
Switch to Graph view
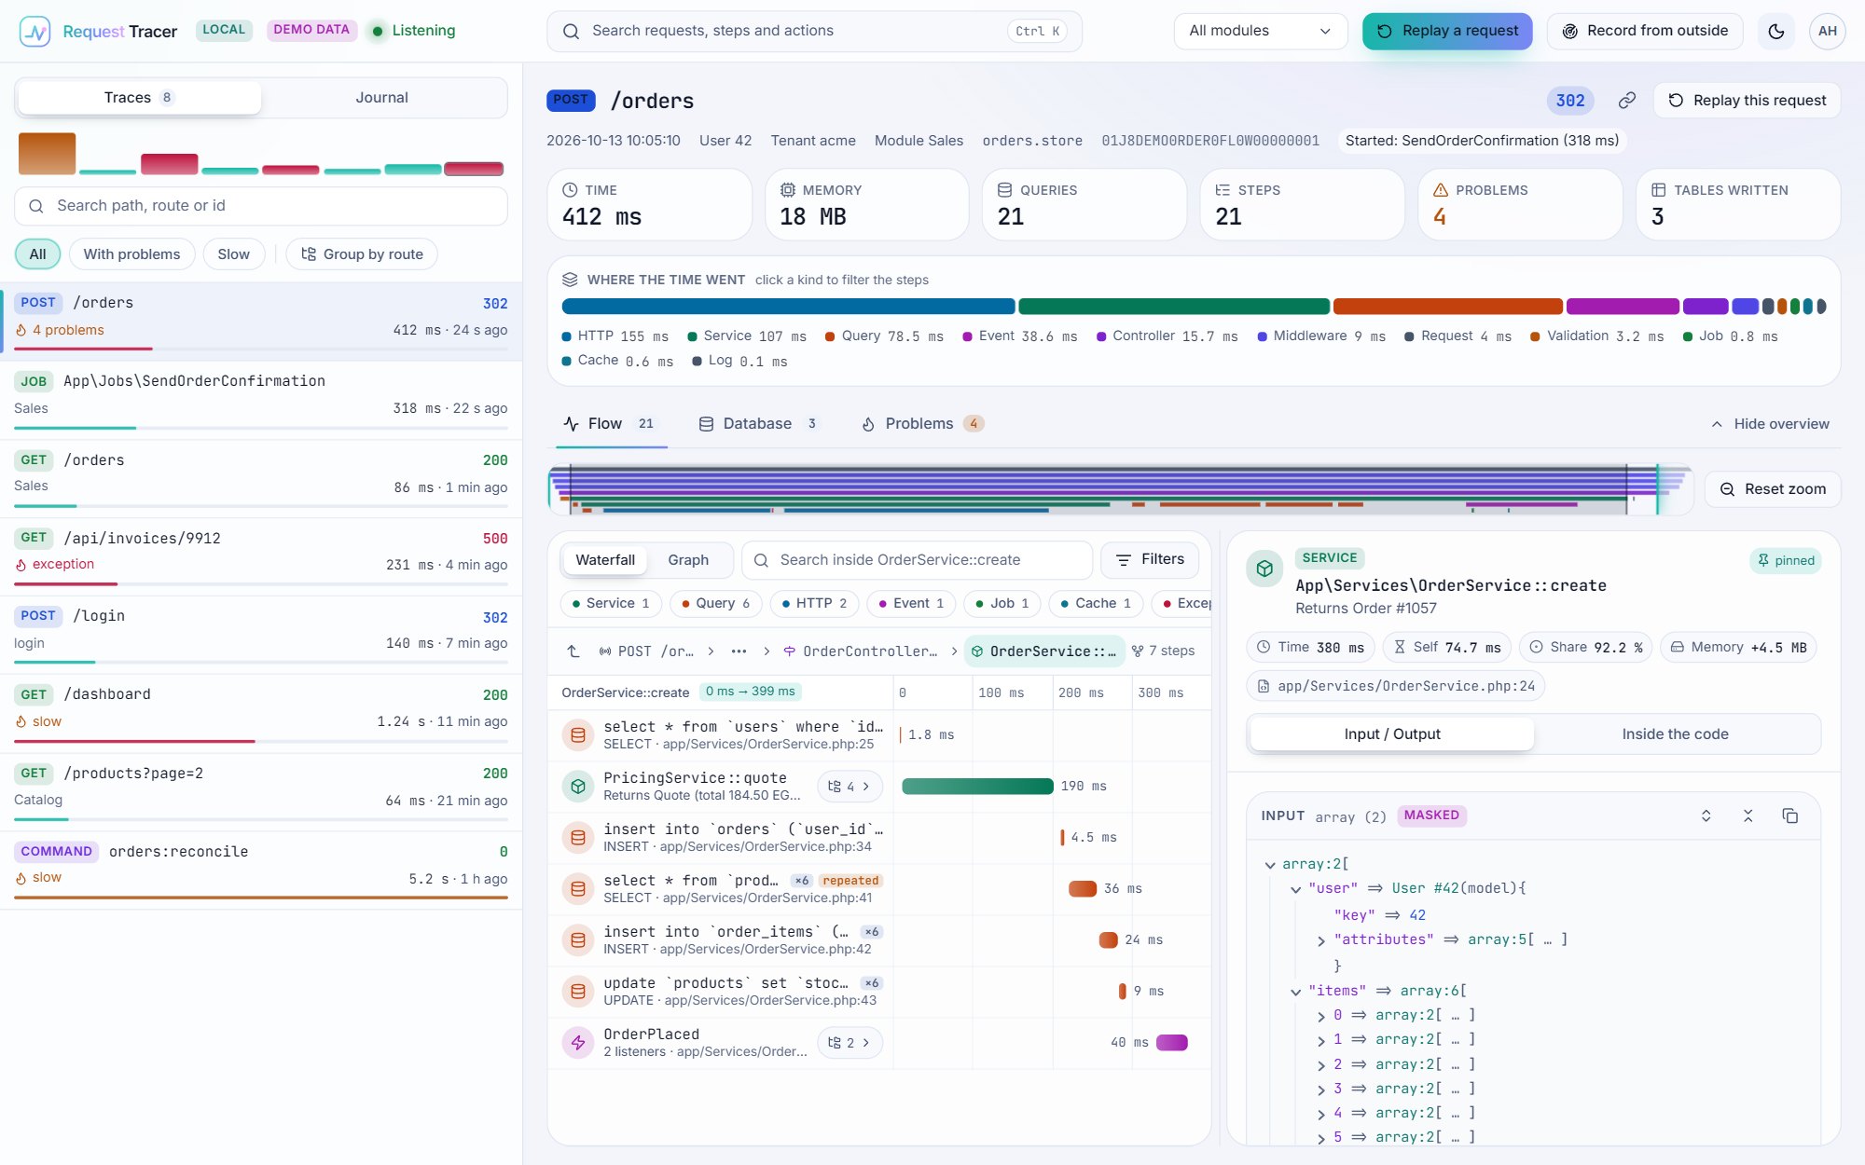coord(688,560)
